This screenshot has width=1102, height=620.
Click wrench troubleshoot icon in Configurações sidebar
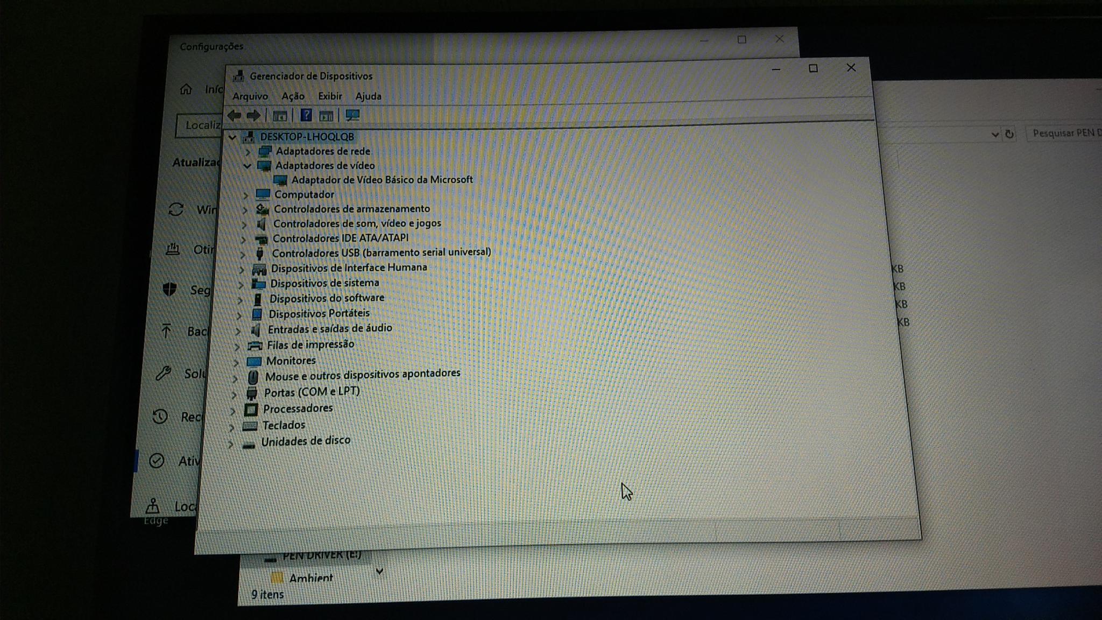click(x=163, y=372)
